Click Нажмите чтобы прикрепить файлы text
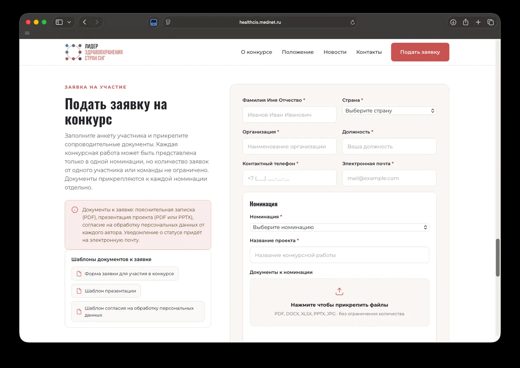Screen dimensions: 520x368 click(x=339, y=305)
